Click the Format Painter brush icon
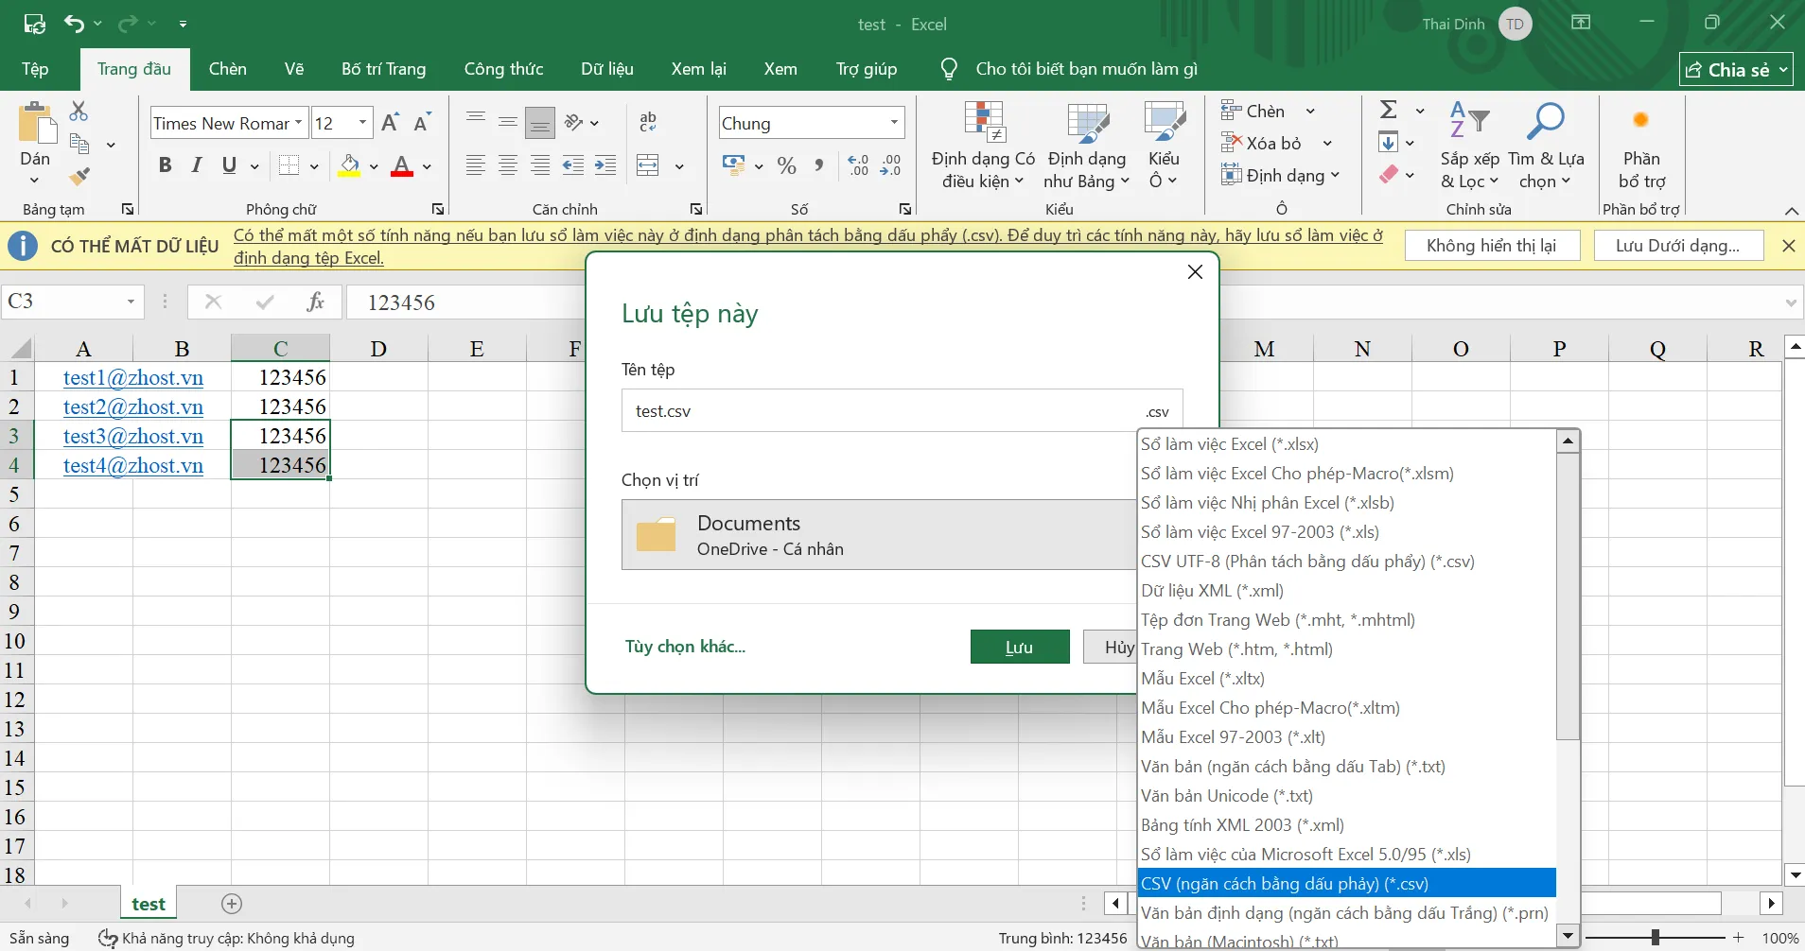The image size is (1805, 951). [x=79, y=177]
